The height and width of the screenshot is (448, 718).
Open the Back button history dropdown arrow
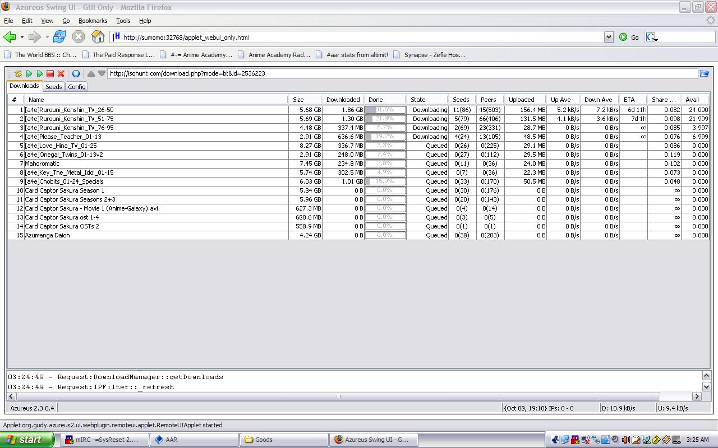[x=22, y=38]
